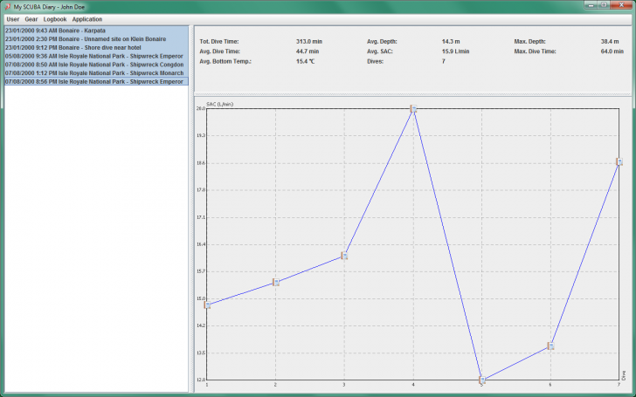Open the Logbook menu
Viewport: 636px width, 397px height.
coord(55,18)
